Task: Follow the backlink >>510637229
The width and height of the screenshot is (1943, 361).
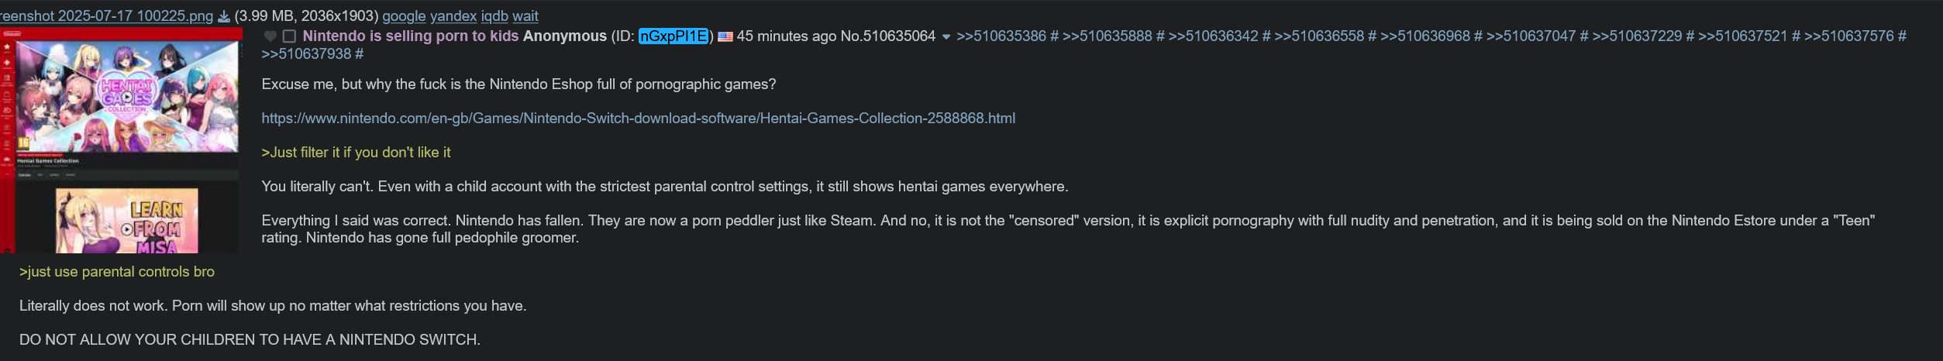Action: click(1637, 36)
